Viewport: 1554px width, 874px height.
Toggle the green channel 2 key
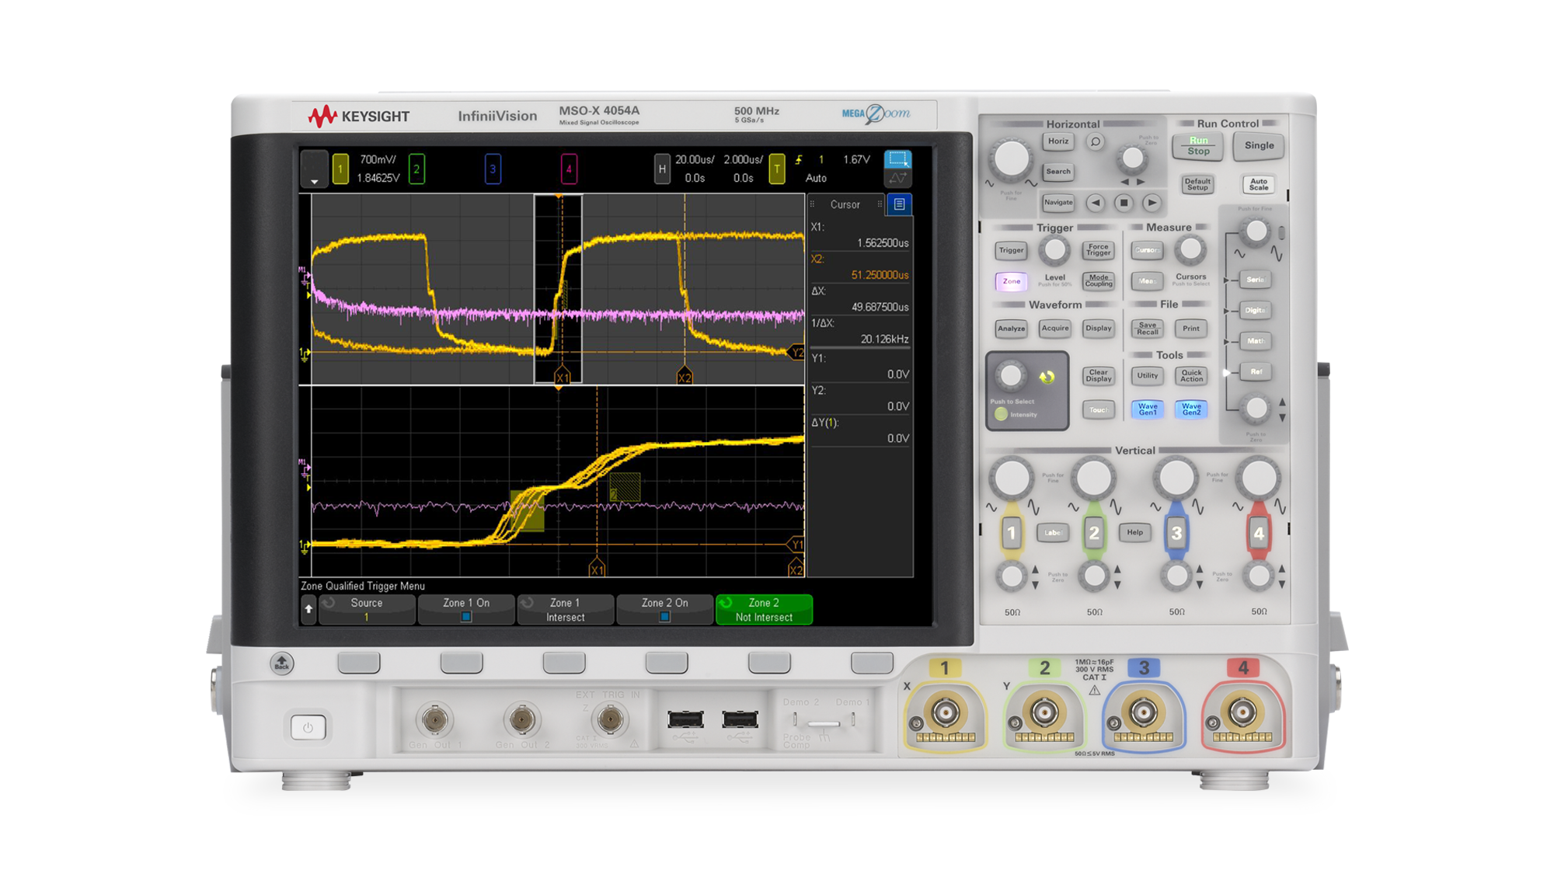click(x=1093, y=534)
